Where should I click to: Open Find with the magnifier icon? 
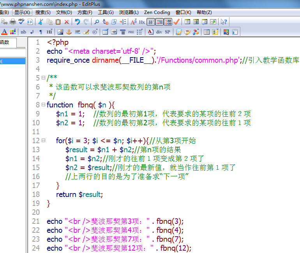97,22
